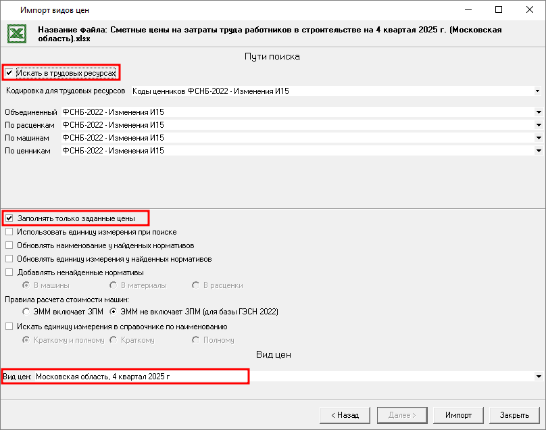Toggle "Заполнять только заданные цены" checkbox
Viewport: 546px width, 430px height.
coord(9,218)
